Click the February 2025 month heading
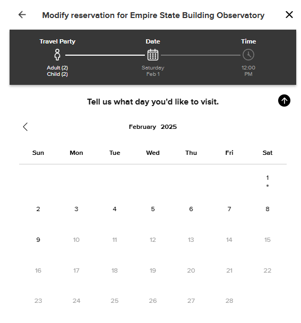Screen dimensions: 301x323 tap(153, 127)
